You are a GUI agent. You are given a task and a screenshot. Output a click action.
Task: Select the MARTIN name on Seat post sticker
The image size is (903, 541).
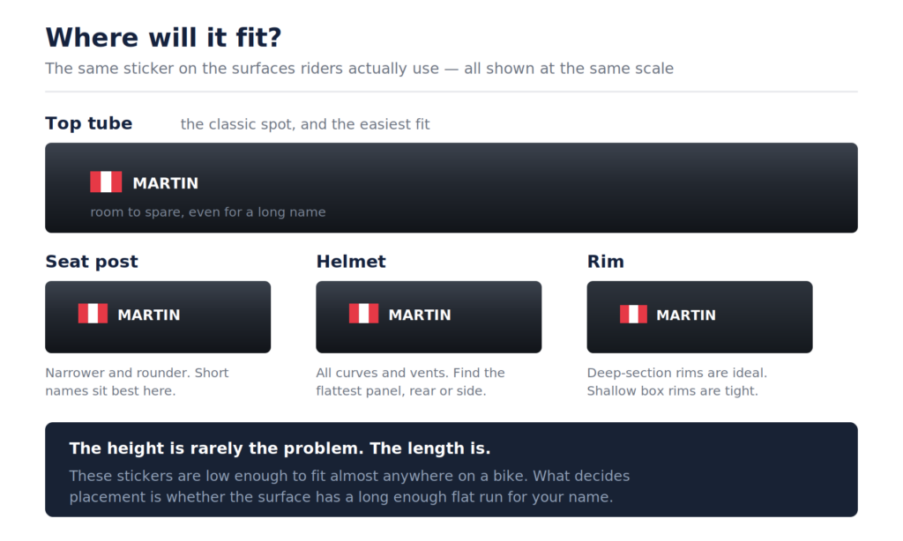(x=148, y=315)
